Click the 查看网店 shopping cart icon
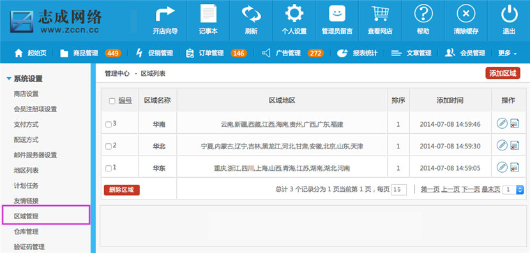 pos(380,14)
